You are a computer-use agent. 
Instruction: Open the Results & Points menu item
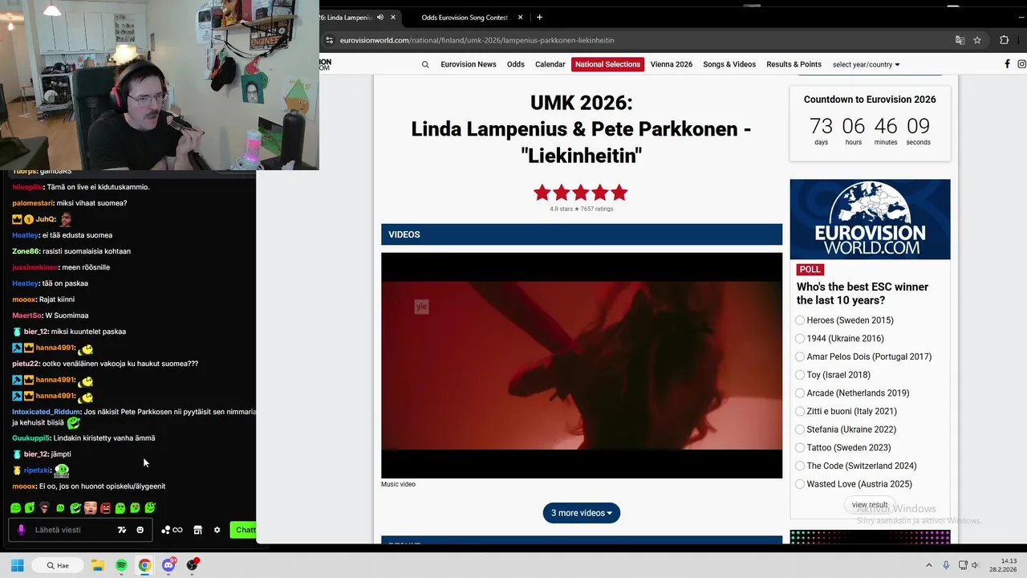794,64
